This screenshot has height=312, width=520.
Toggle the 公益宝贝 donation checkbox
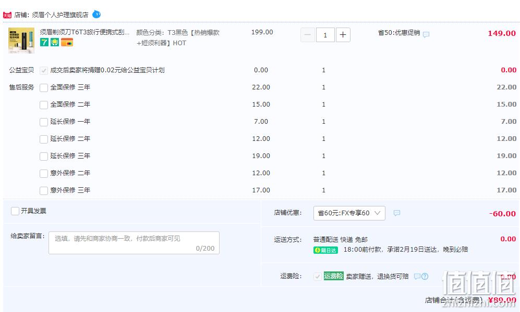click(x=44, y=70)
